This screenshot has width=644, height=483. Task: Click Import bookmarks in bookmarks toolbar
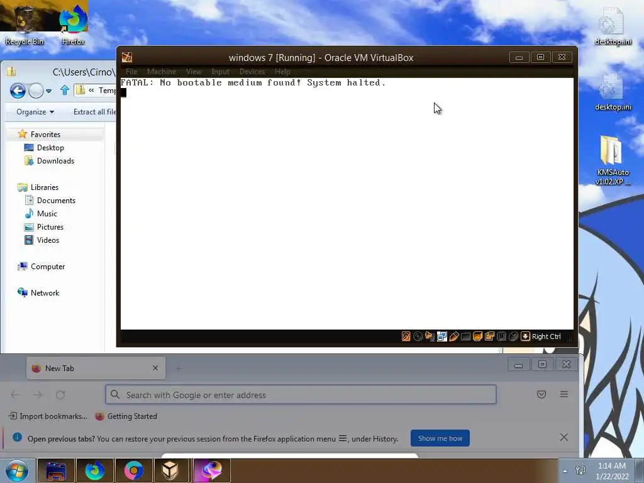[x=48, y=416]
